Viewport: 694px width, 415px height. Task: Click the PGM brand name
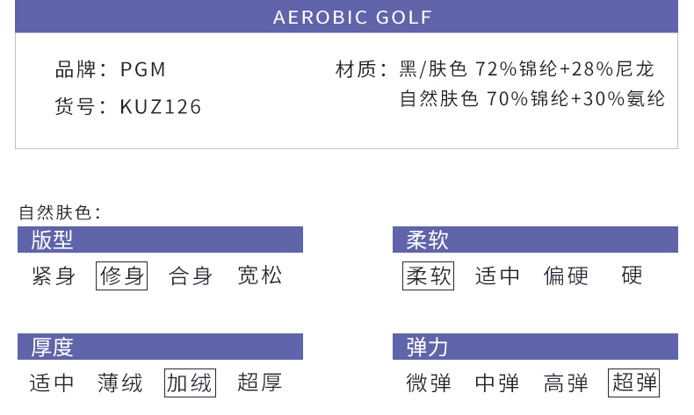pos(143,69)
